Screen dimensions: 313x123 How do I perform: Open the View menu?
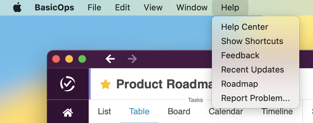click(153, 7)
